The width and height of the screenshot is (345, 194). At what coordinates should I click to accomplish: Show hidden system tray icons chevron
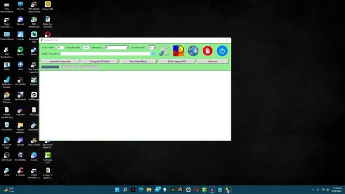coord(313,190)
